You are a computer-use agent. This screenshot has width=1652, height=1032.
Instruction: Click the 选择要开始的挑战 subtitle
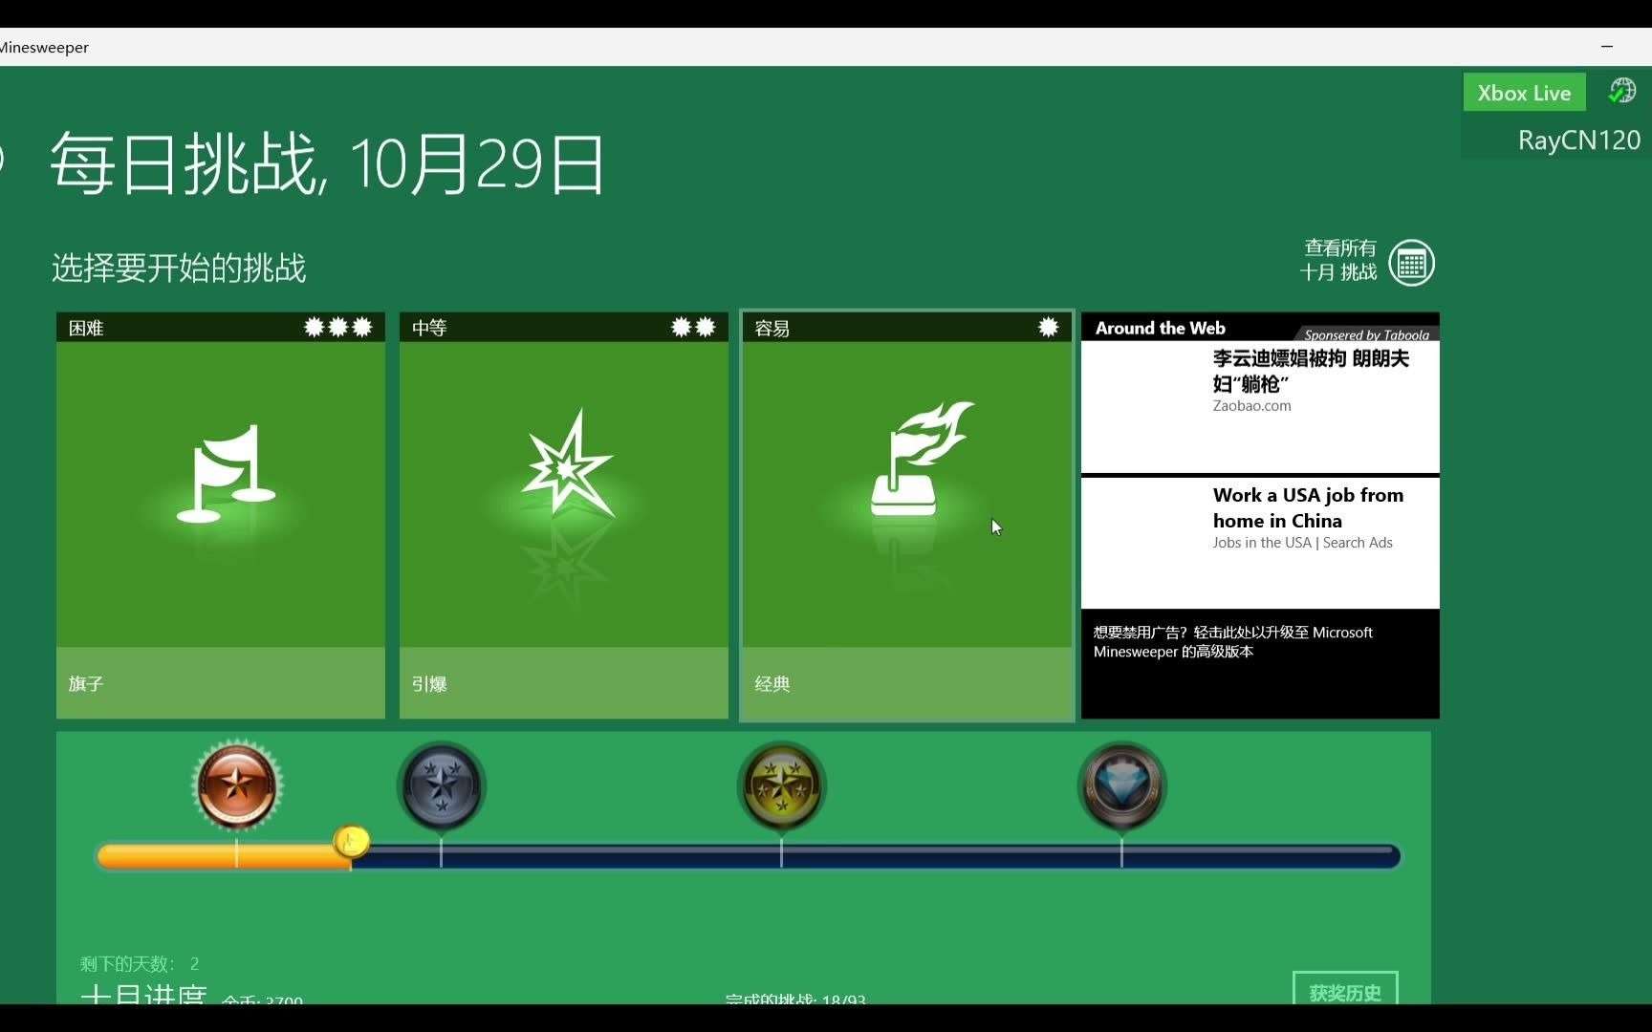click(x=179, y=268)
